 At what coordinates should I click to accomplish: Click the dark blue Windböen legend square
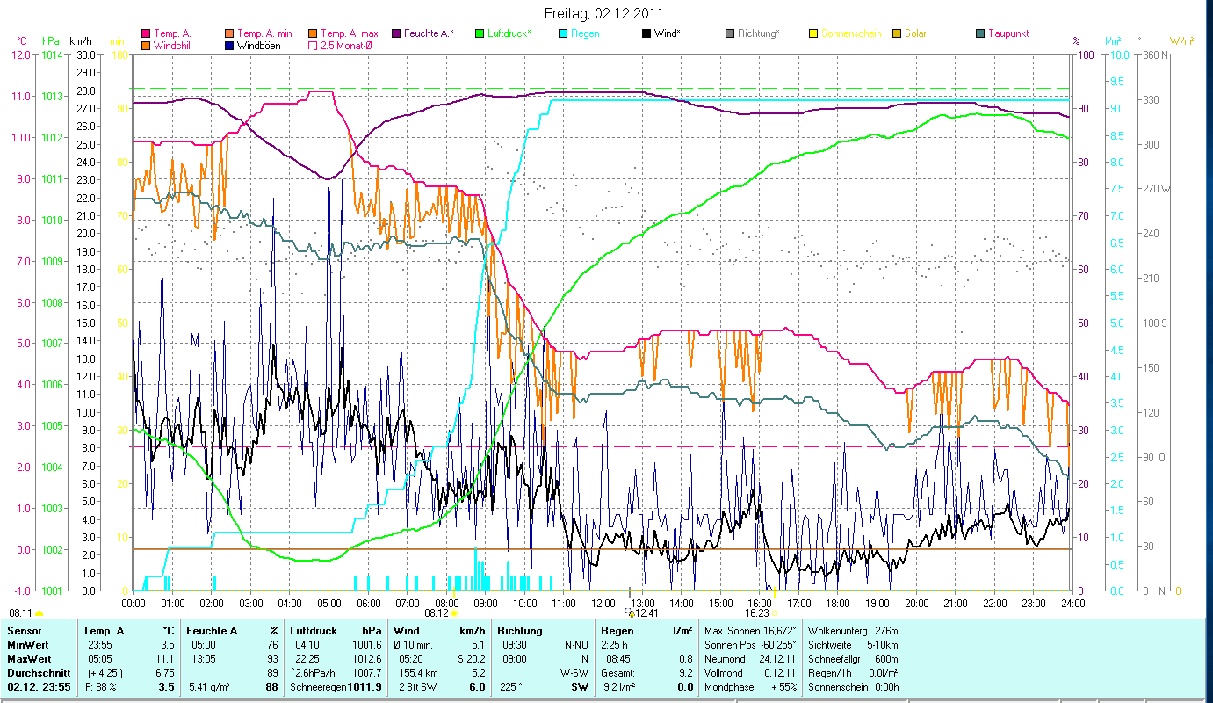(x=227, y=45)
